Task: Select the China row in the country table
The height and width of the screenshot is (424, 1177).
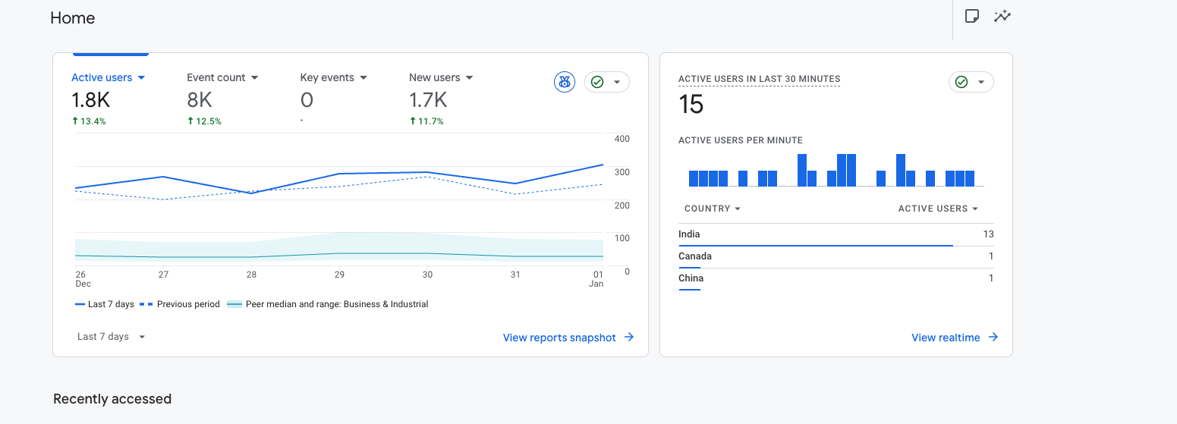Action: click(836, 278)
